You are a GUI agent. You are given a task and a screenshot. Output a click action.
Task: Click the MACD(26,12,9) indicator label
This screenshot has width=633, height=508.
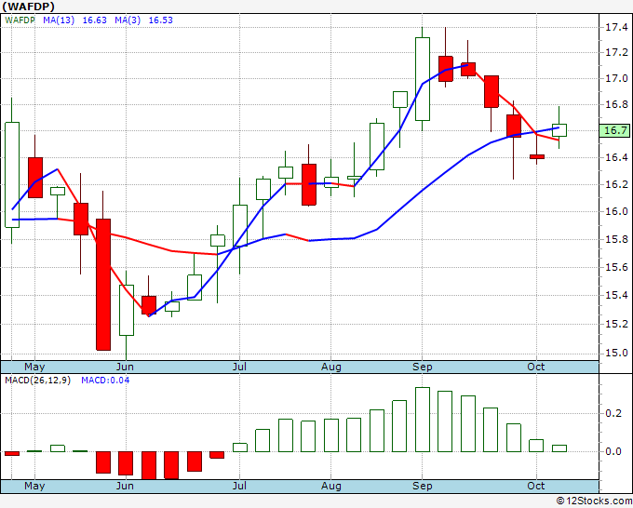[37, 381]
